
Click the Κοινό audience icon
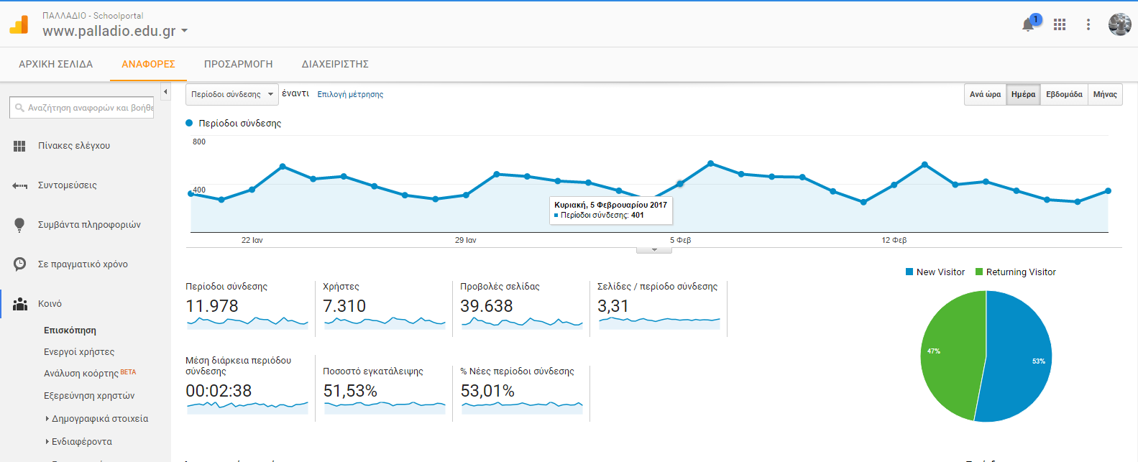click(20, 304)
